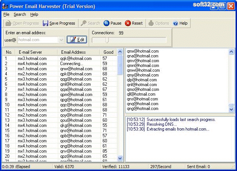Click the Open Progress folder icon
Screen dimensions: 237x171
pyautogui.click(x=8, y=23)
